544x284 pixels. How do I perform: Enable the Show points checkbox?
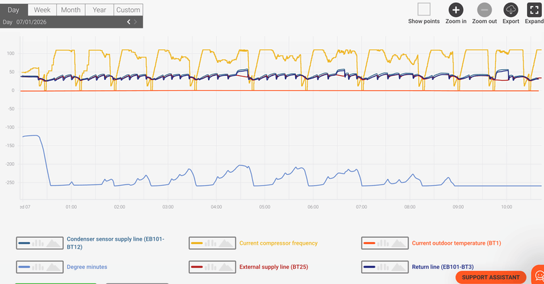point(424,9)
